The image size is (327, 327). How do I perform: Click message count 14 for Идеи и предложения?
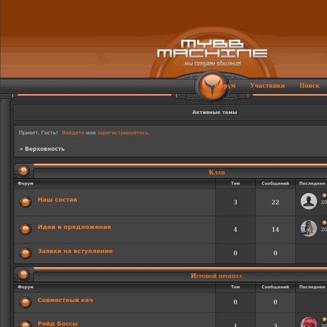click(x=275, y=229)
